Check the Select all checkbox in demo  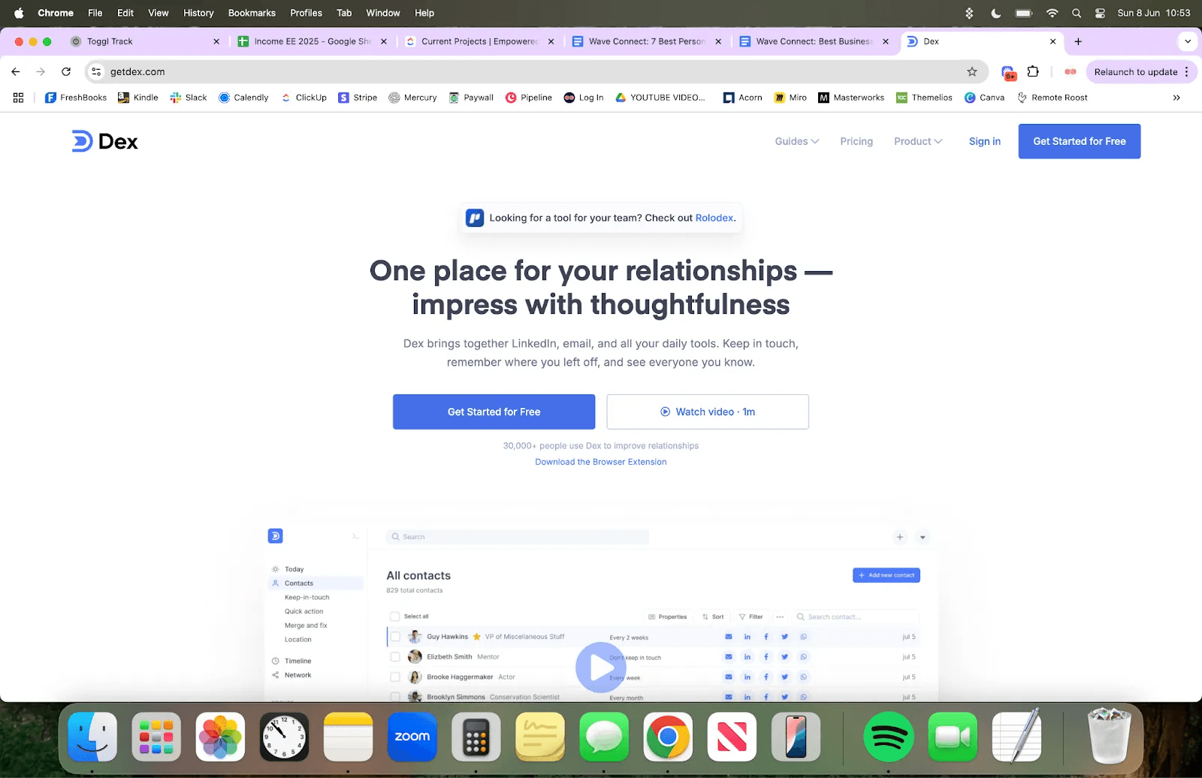click(x=394, y=617)
